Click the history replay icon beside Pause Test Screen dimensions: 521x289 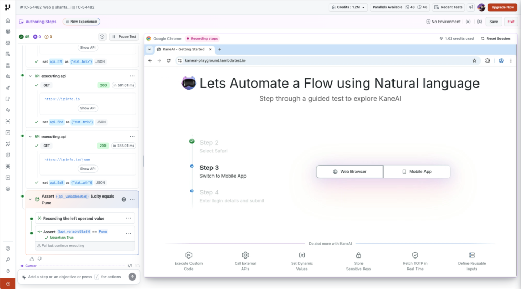coord(102,37)
